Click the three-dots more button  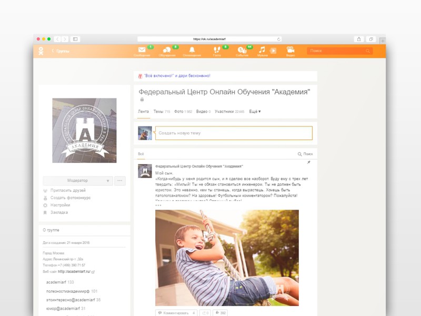click(120, 181)
